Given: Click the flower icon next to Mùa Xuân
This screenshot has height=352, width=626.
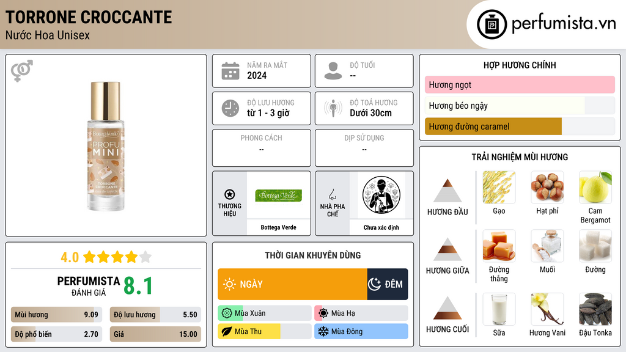Looking at the screenshot, I should click(227, 313).
